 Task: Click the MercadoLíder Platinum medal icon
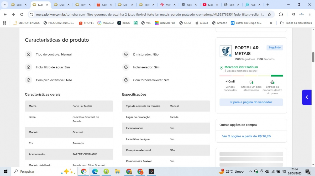point(221,68)
